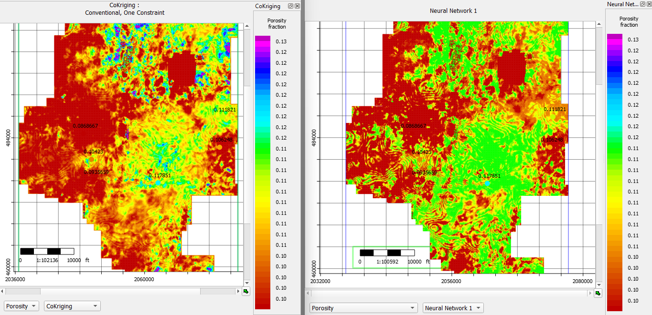
Task: Click the restore icon on the CoKriging legend panel
Action: tap(290, 6)
